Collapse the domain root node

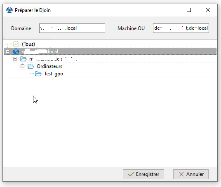pyautogui.click(x=7, y=51)
